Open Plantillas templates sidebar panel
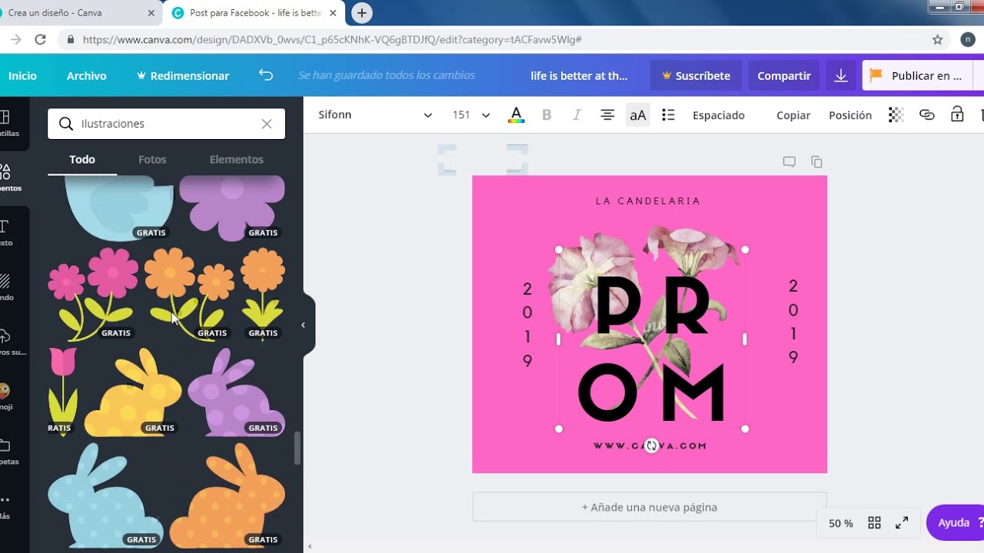 point(8,123)
